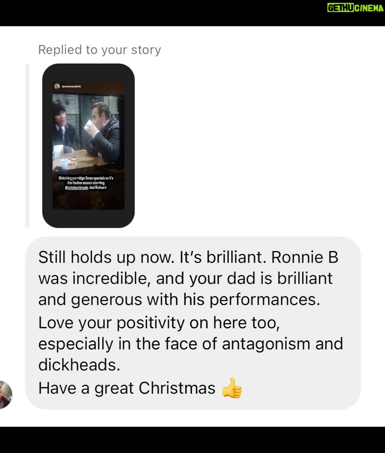Open the small story author avatar in the preview
The height and width of the screenshot is (453, 385).
(x=58, y=86)
